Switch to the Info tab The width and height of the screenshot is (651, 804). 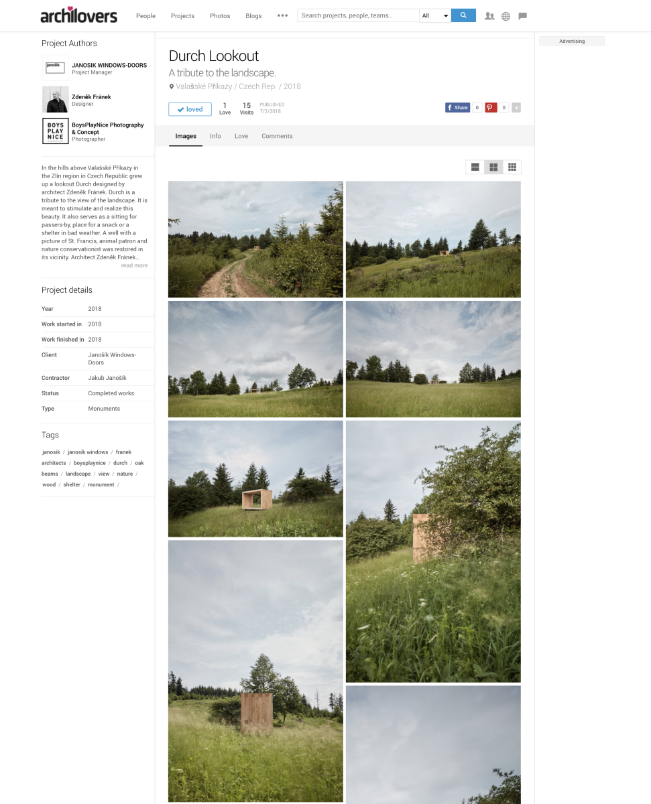click(215, 136)
